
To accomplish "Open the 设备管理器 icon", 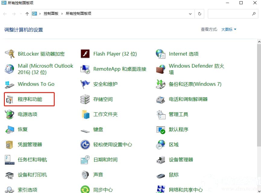I will click(x=160, y=160).
